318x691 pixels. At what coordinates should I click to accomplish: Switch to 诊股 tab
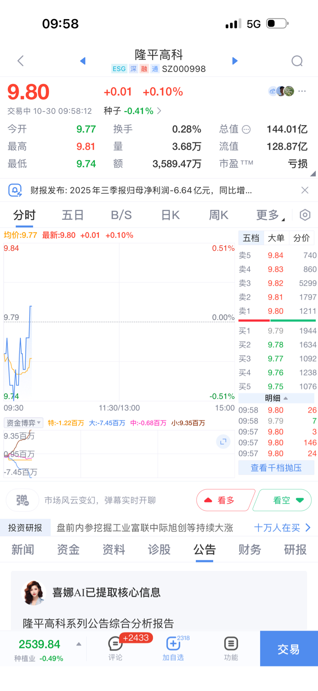click(x=159, y=549)
